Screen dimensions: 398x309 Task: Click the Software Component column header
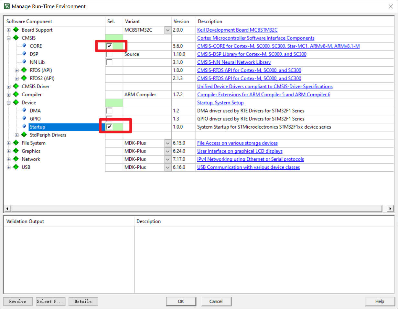pos(55,21)
